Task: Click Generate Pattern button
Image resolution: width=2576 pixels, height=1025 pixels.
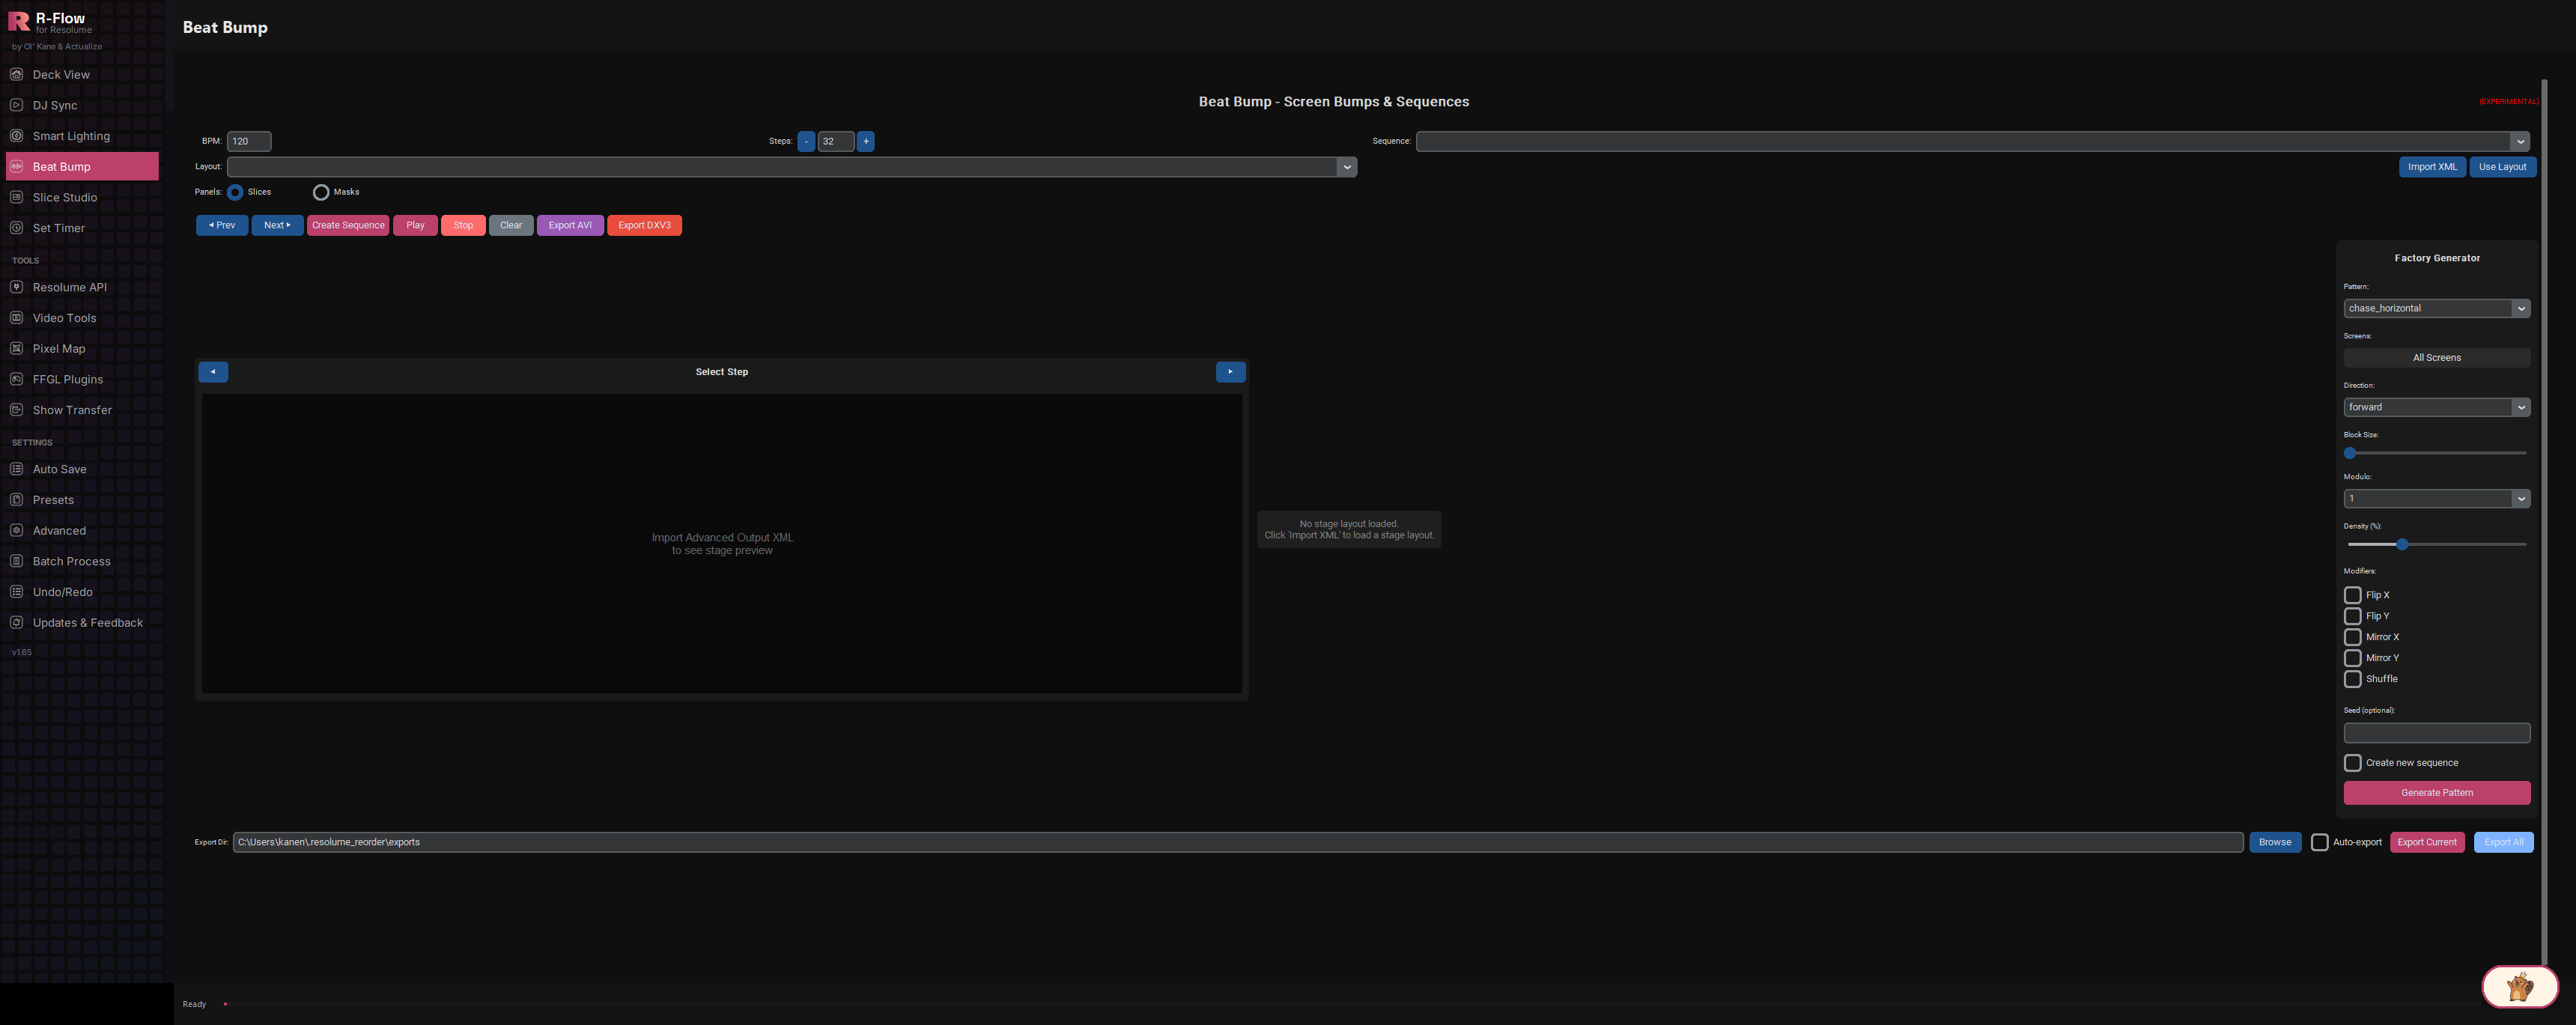Action: [x=2436, y=793]
